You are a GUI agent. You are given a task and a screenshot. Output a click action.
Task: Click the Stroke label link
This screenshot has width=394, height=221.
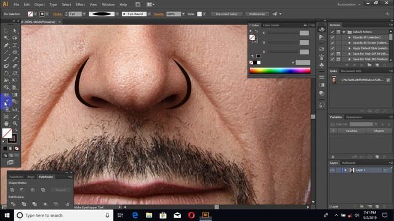coord(57,14)
